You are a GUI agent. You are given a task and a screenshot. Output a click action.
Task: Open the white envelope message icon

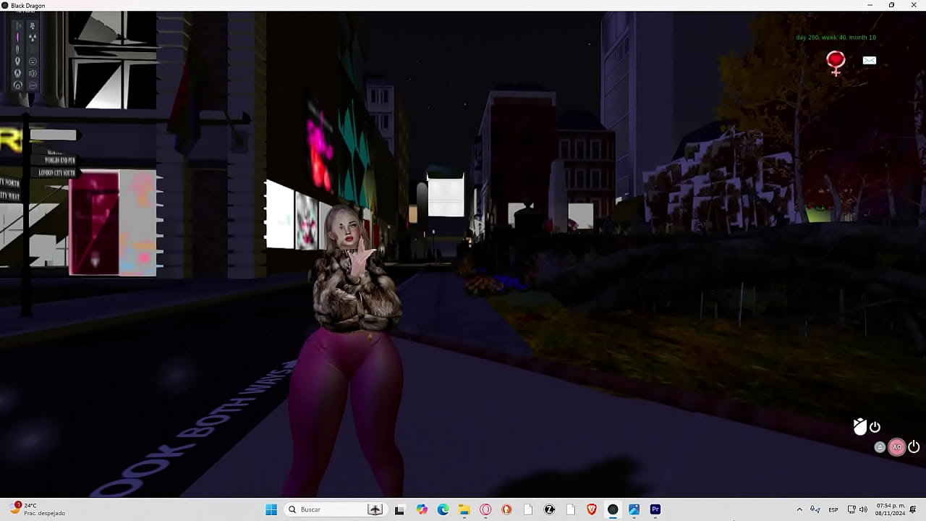point(870,61)
